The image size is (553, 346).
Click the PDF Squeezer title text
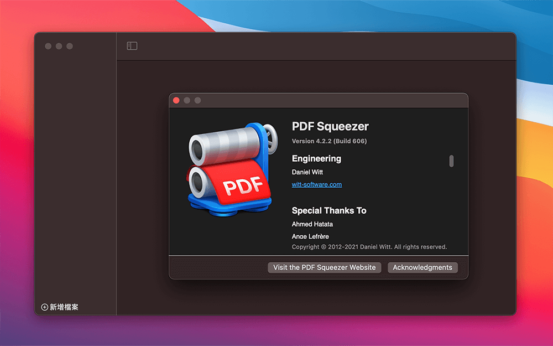point(330,126)
